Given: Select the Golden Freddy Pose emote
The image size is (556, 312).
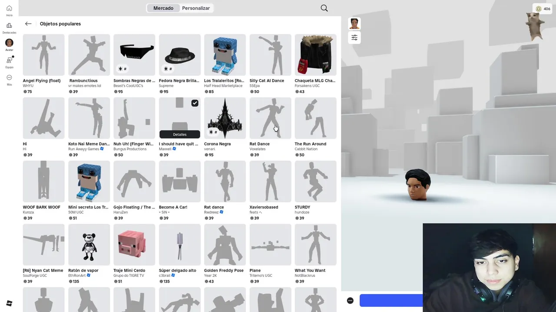Looking at the screenshot, I should [x=225, y=245].
